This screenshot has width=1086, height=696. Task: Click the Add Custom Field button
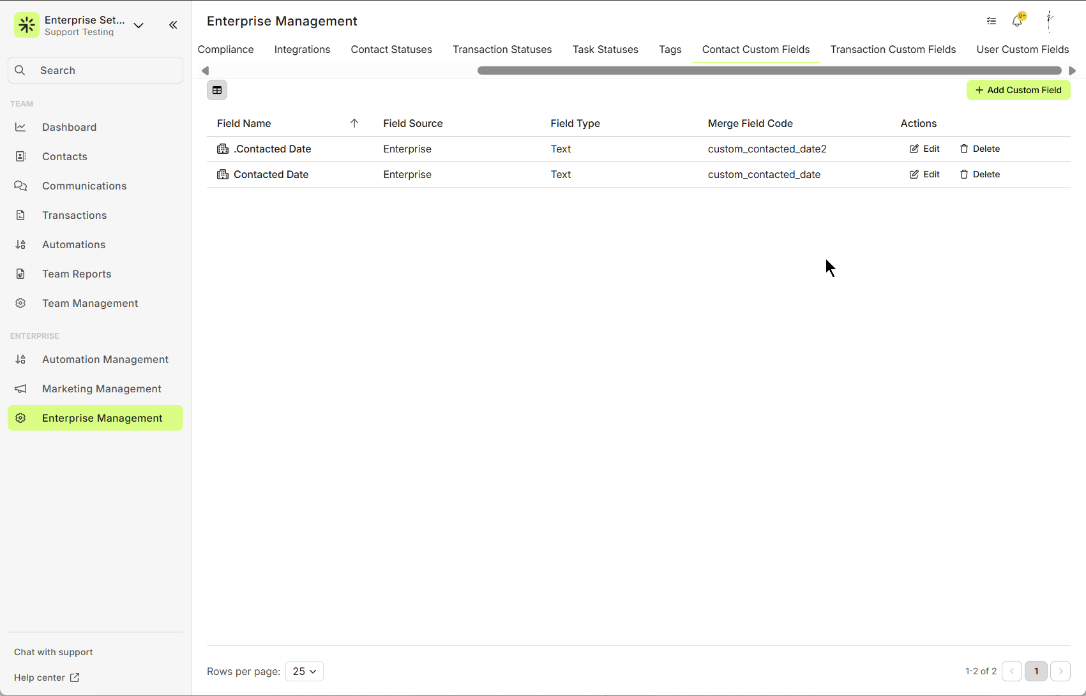coord(1018,90)
